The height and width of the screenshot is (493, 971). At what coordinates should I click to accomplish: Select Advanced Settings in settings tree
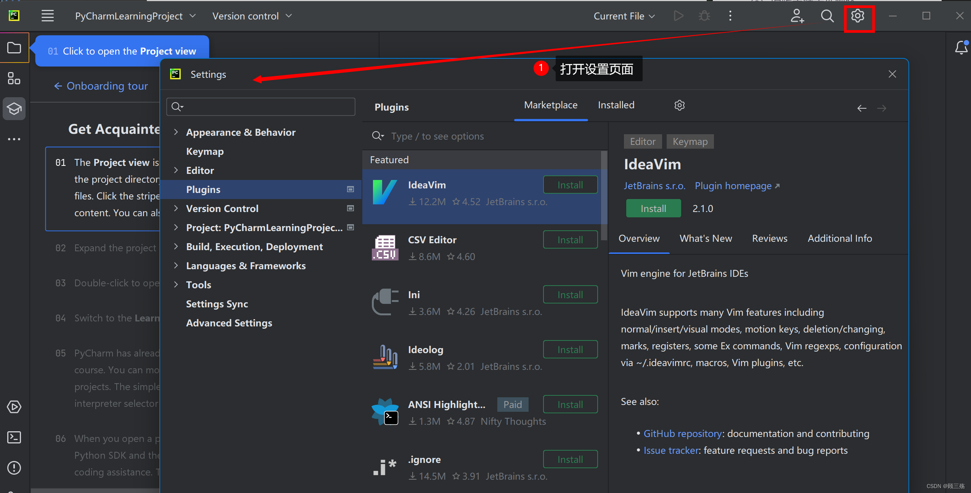click(229, 323)
